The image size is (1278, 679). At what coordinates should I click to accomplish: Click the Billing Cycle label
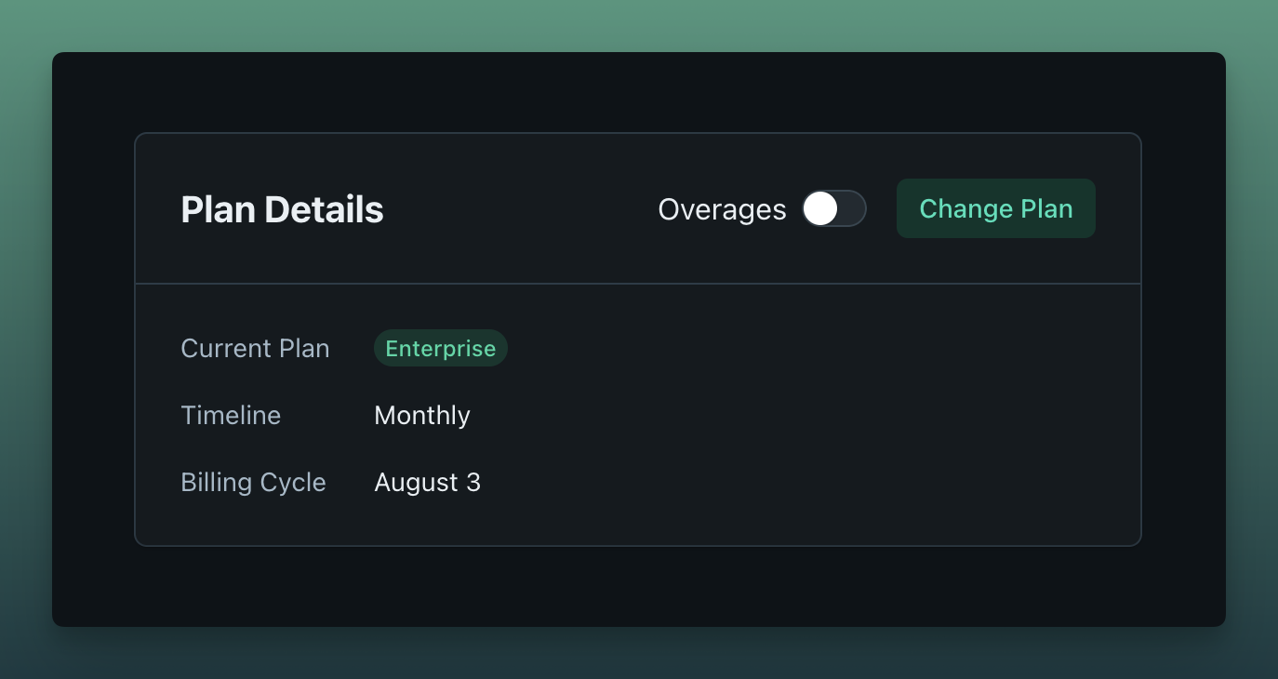pos(253,483)
